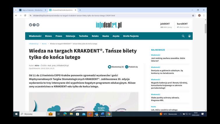
Task: Open File Explorer from the taskbar
Action: pyautogui.click(x=71, y=114)
